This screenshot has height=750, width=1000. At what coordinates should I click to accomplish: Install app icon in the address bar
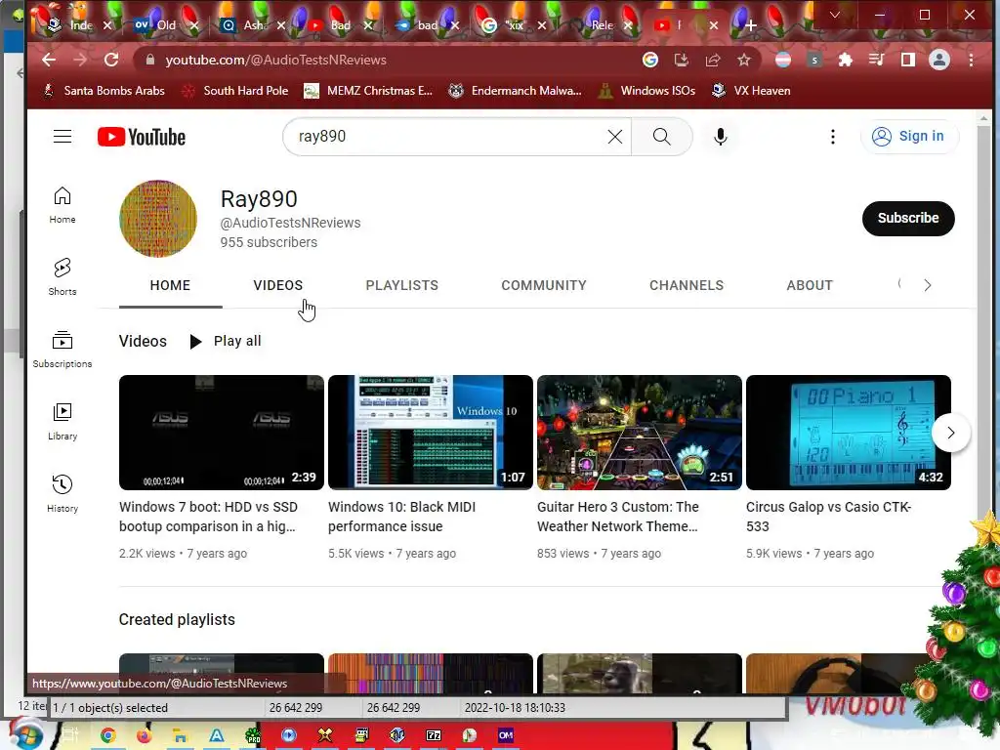(681, 60)
